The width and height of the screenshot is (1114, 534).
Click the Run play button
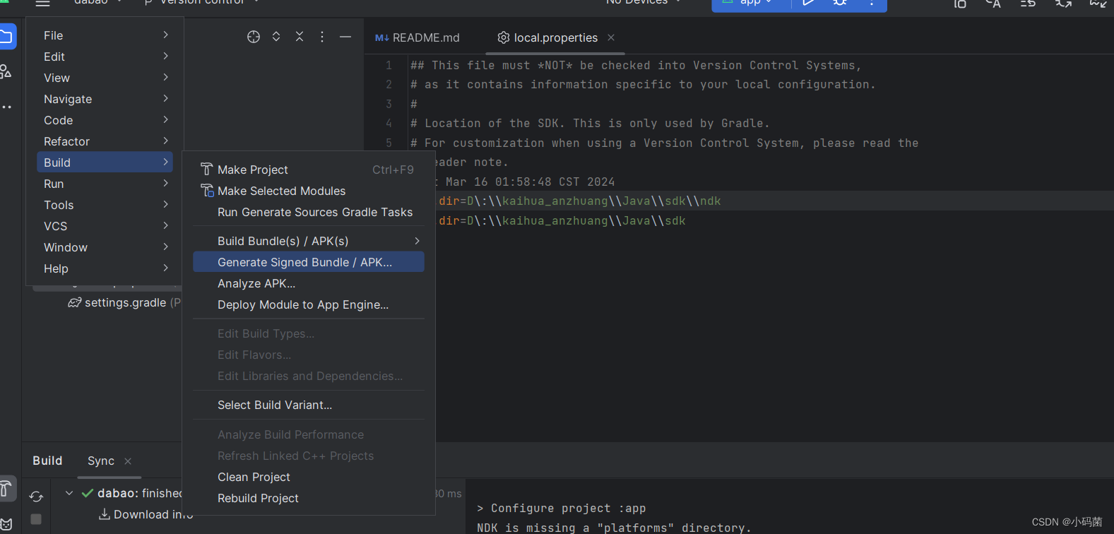click(x=809, y=3)
